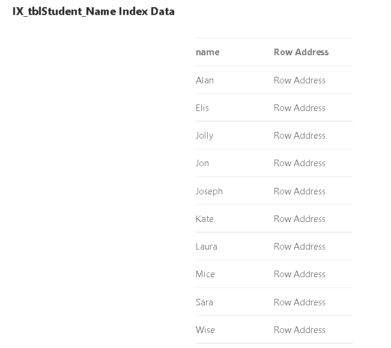
Task: Click the IX_tblStudent_Name Index Data heading
Action: [94, 11]
